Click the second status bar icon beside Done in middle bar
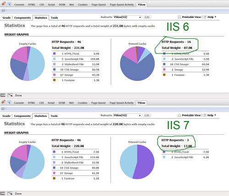The image size is (229, 196). 10,95
